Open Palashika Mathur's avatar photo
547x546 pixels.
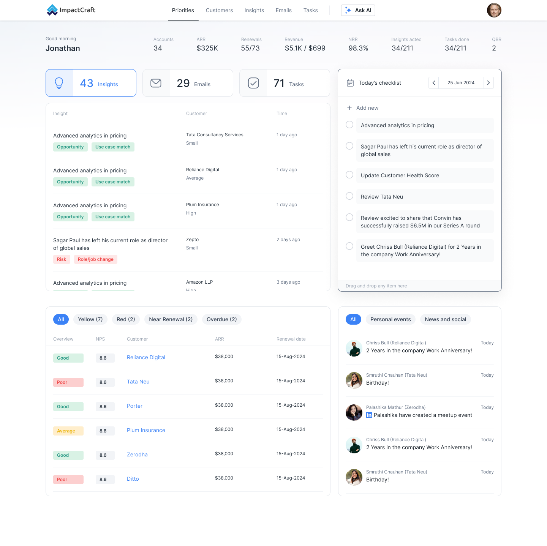click(354, 413)
